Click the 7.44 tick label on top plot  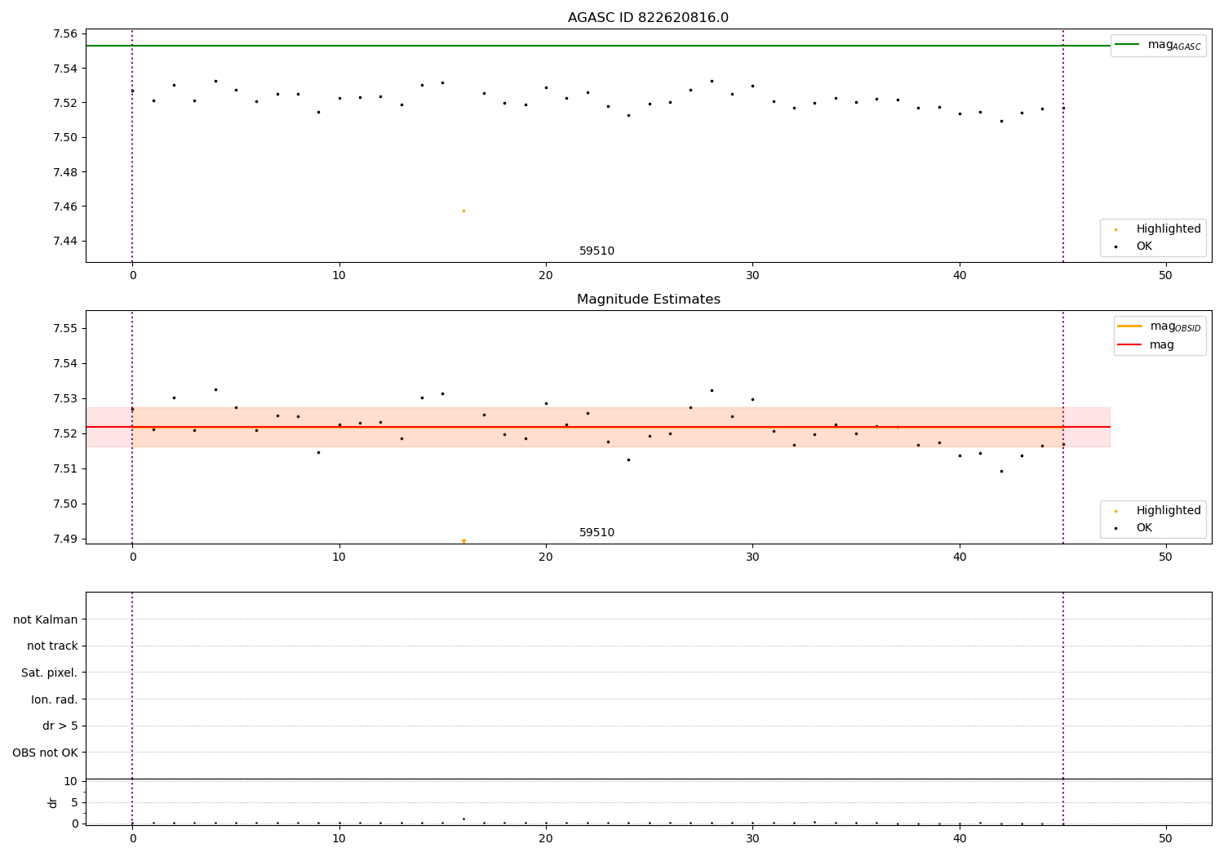click(x=64, y=241)
